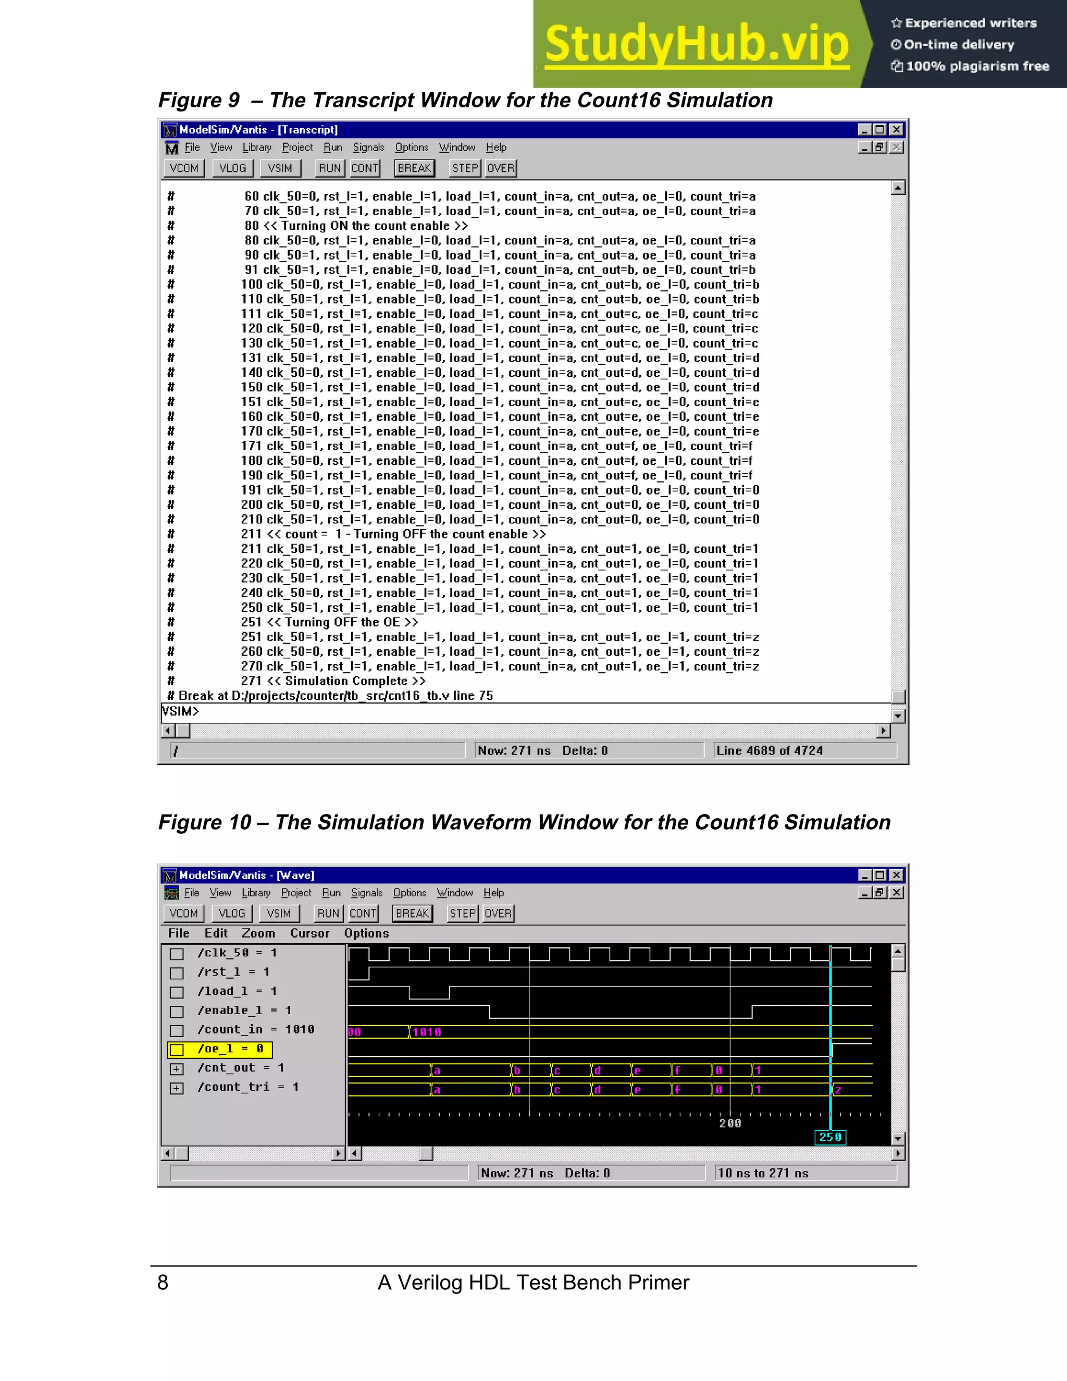Click VSIM button in Transcript window
Screen dimensions: 1067x1381
tap(280, 168)
